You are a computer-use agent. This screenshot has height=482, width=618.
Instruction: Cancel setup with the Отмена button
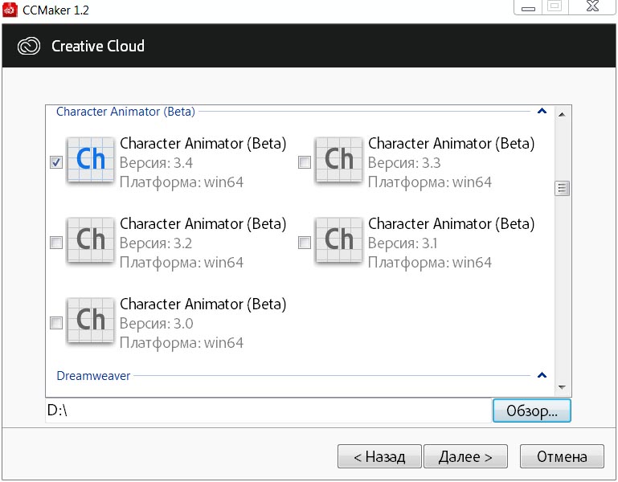562,456
